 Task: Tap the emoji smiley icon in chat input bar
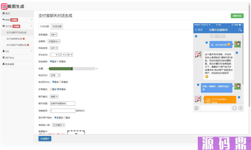click(x=234, y=108)
